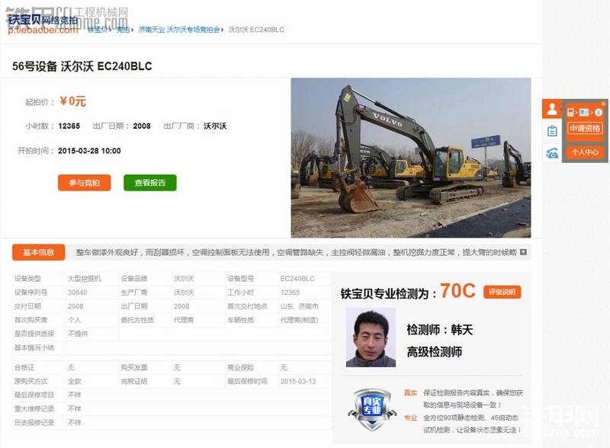Click the phone step icon in orange panel
Viewport: 610px width, 448px height.
pos(570,113)
